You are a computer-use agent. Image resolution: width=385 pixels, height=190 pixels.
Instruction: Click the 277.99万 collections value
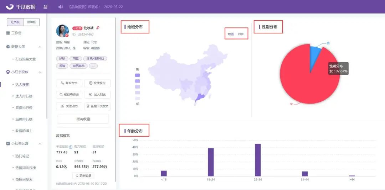[100, 167]
